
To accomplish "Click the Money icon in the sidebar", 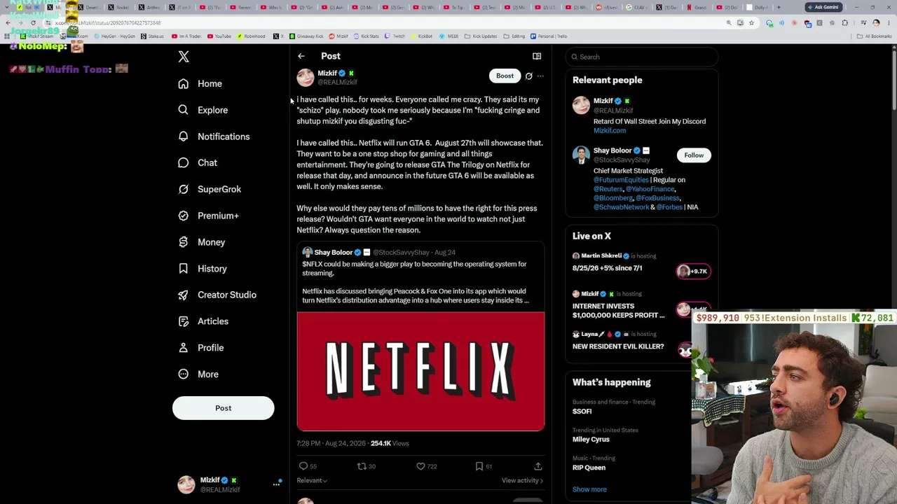I will click(184, 242).
